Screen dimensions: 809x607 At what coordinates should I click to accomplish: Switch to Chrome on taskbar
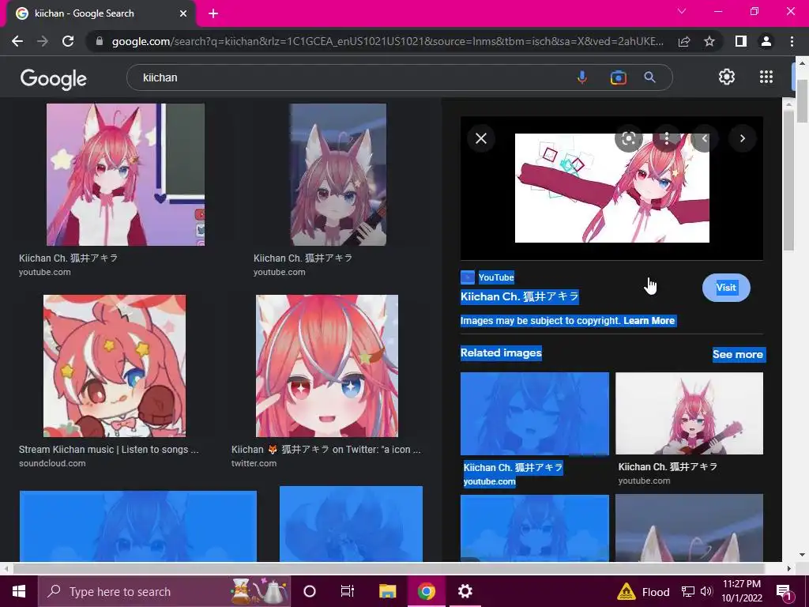pyautogui.click(x=426, y=591)
